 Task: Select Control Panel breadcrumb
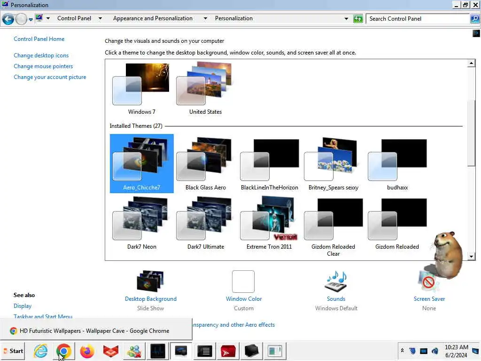tap(74, 18)
